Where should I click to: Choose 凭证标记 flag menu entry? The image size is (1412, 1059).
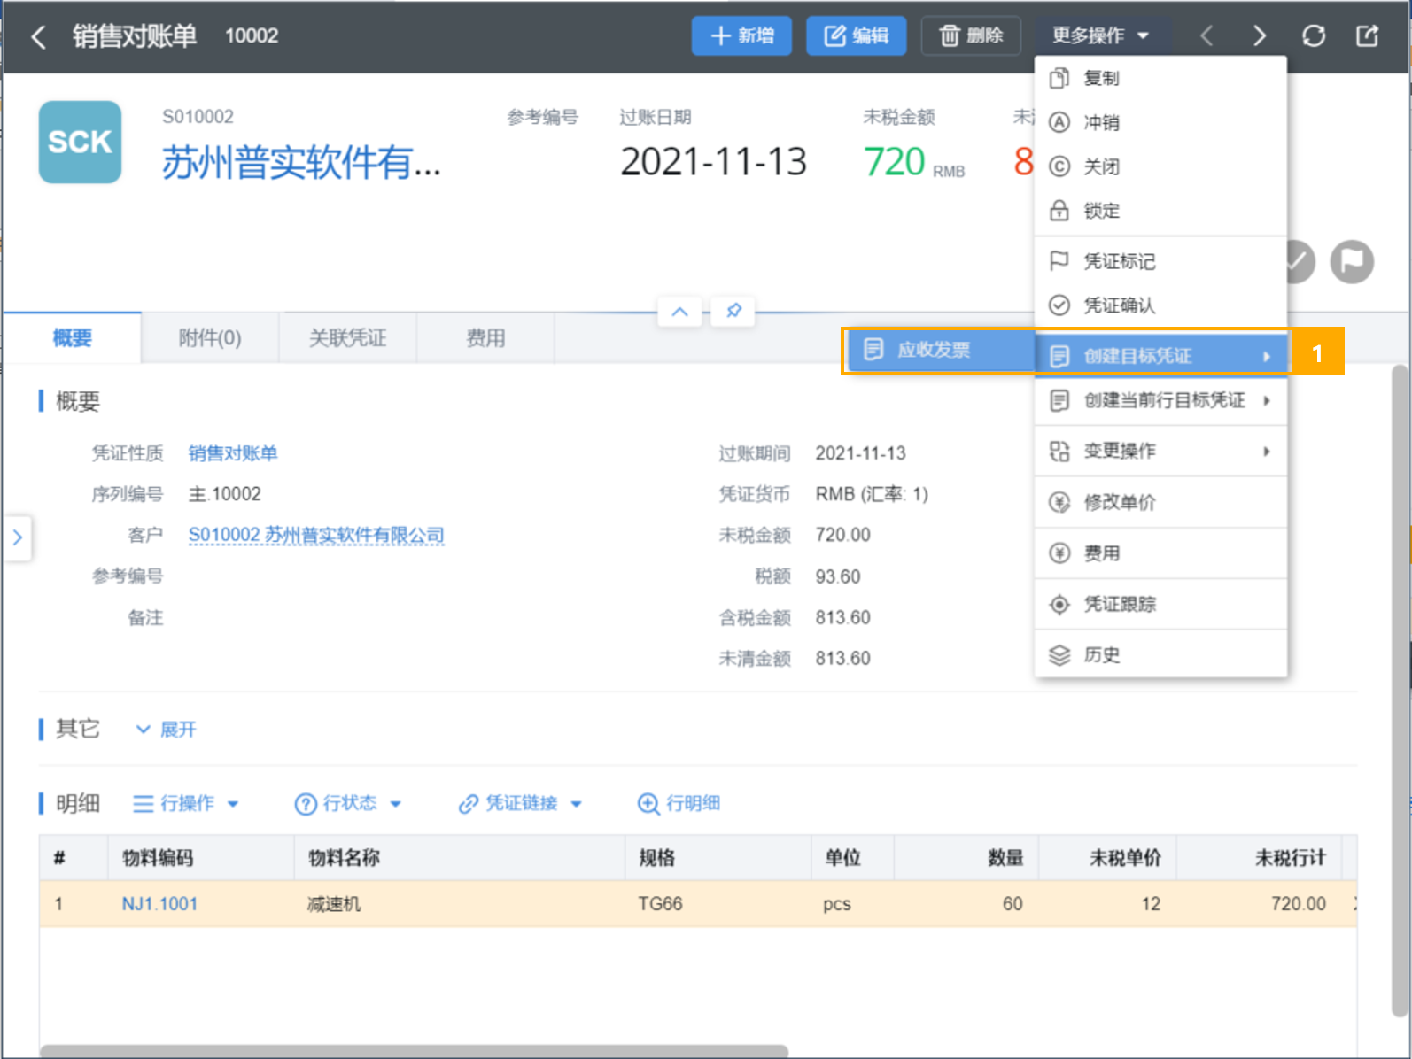pos(1160,261)
